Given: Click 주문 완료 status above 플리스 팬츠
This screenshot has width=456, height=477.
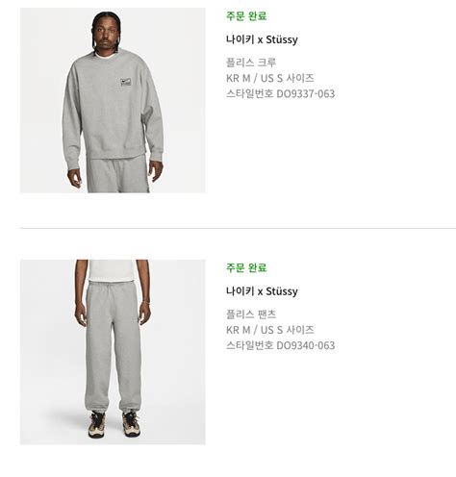Looking at the screenshot, I should 246,267.
